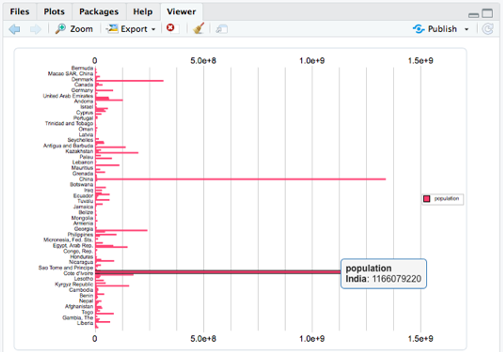This screenshot has width=503, height=352.
Task: Switch to the Plots tab
Action: pyautogui.click(x=54, y=12)
